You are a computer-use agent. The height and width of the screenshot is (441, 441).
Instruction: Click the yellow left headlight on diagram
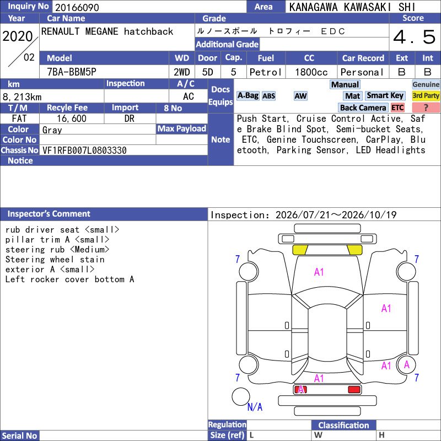click(x=300, y=250)
